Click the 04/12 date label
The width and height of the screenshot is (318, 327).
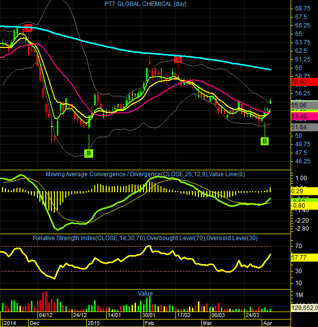(46, 315)
